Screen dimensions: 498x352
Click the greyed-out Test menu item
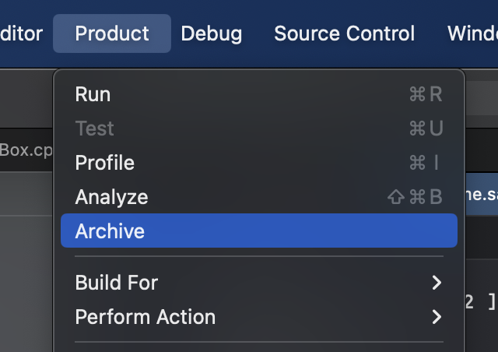click(94, 128)
